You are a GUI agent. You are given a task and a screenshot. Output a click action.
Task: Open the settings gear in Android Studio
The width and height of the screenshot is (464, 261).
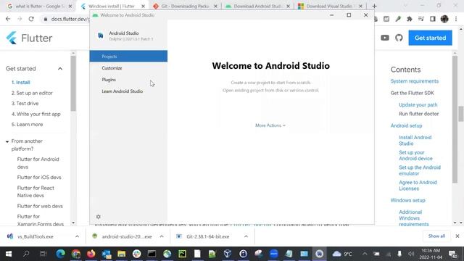click(99, 217)
